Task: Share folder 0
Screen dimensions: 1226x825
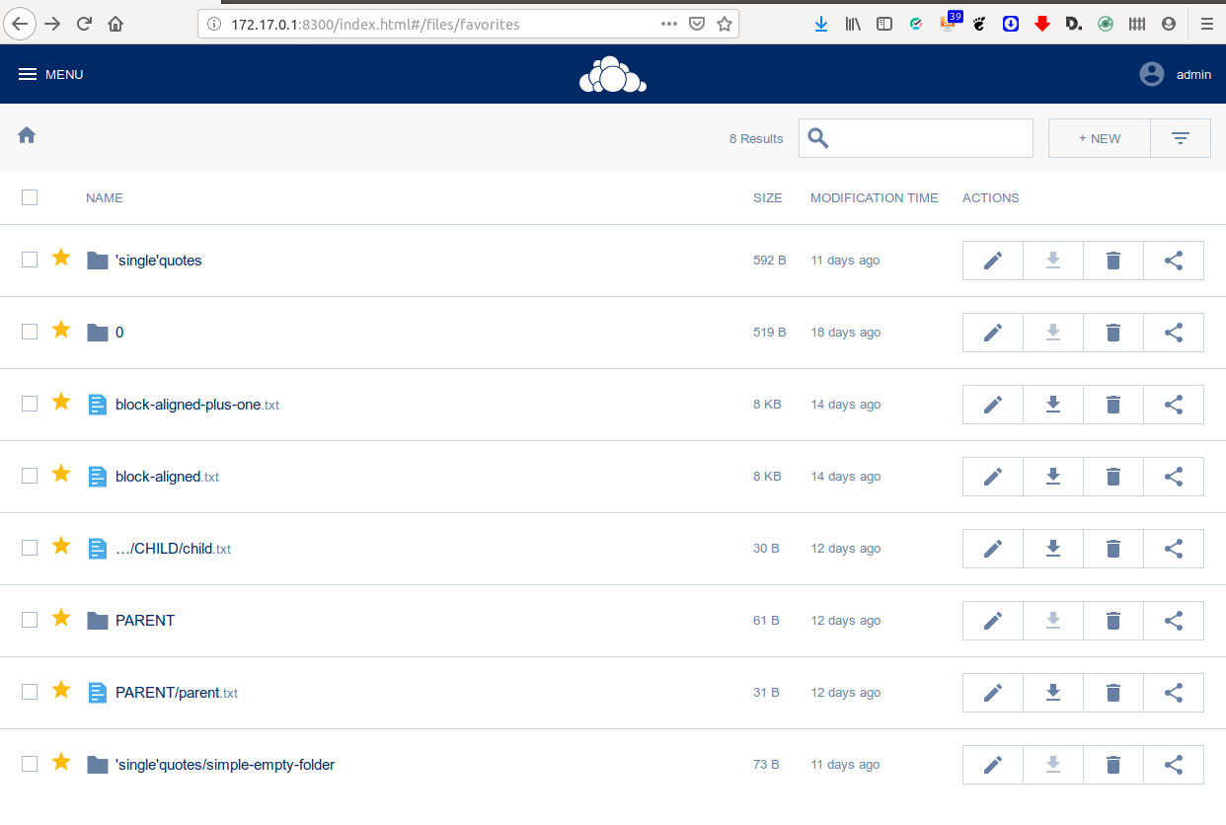Action: tap(1174, 333)
